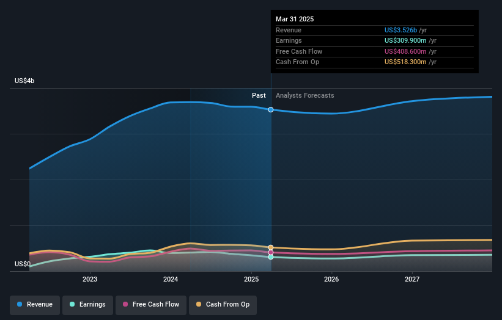Click the 2025 x-axis label
The height and width of the screenshot is (320, 502).
pos(251,280)
